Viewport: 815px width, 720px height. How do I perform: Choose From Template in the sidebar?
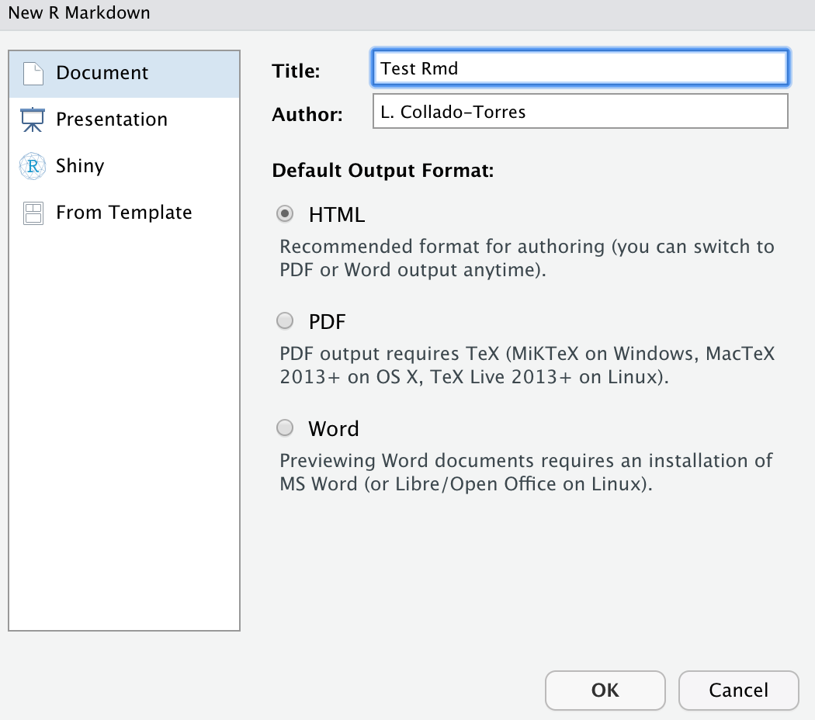pos(124,212)
